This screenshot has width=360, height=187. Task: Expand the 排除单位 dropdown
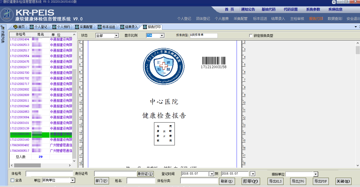click(x=315, y=174)
